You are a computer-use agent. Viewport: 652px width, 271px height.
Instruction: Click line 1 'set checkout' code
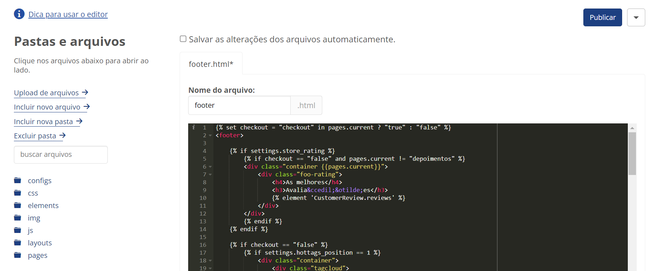point(333,127)
